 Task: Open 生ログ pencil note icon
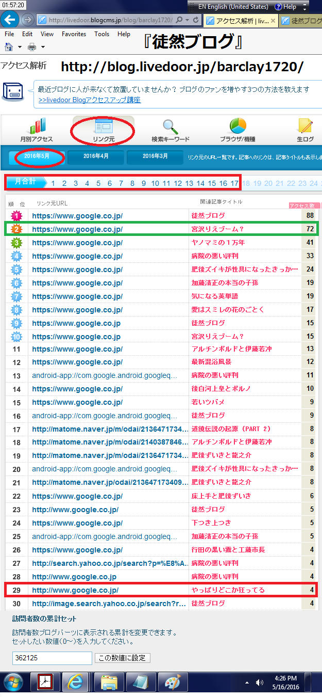click(306, 125)
